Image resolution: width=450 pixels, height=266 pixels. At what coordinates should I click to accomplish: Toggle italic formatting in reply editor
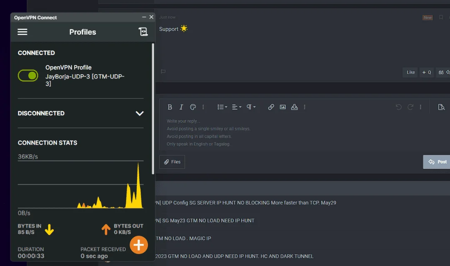point(181,107)
